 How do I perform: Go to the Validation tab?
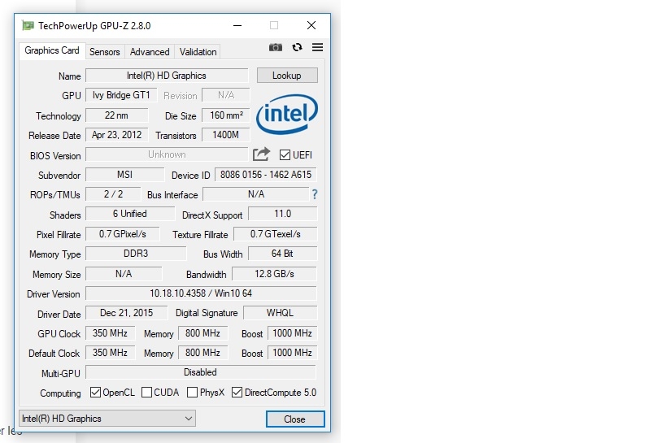(x=198, y=52)
